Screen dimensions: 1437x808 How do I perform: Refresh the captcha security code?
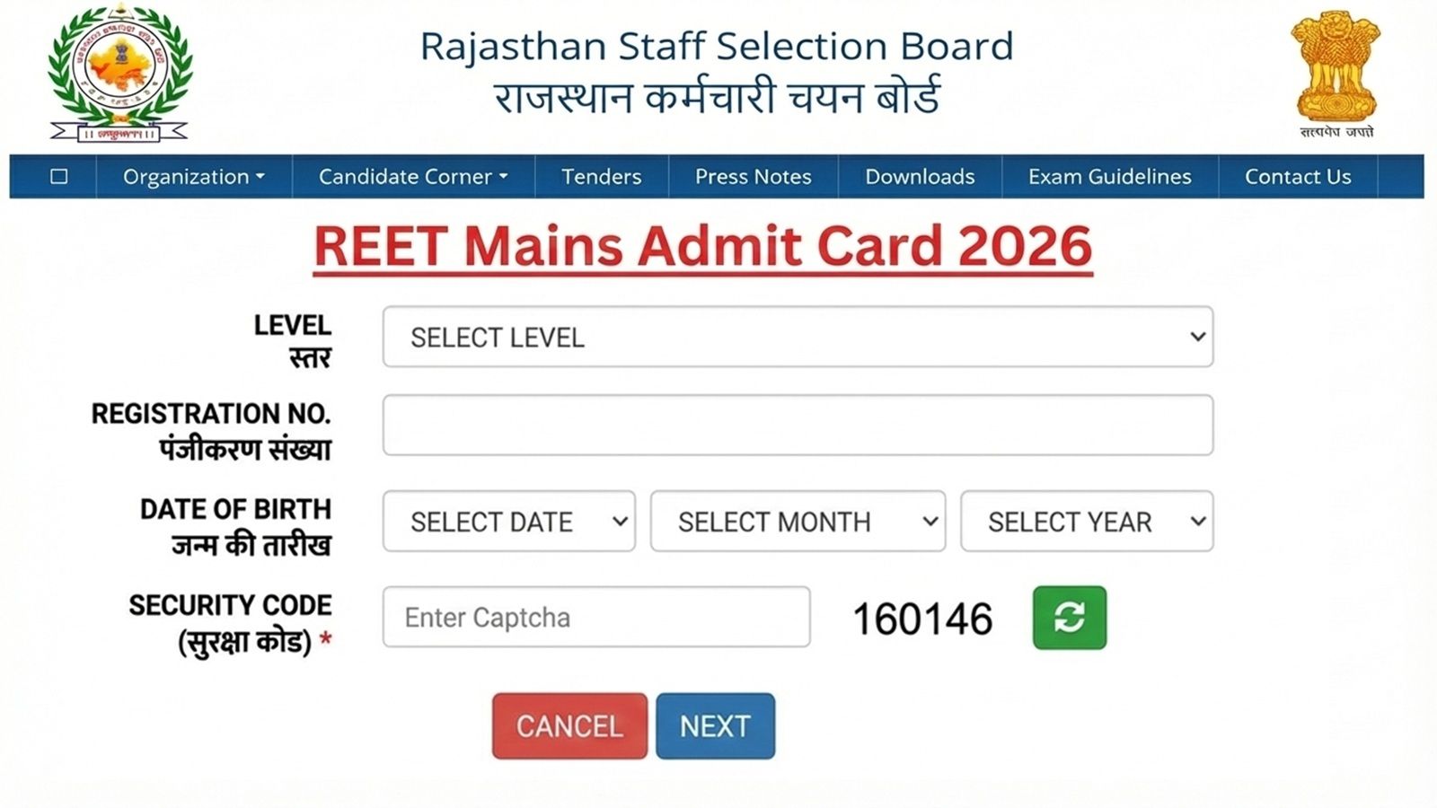coord(1069,618)
